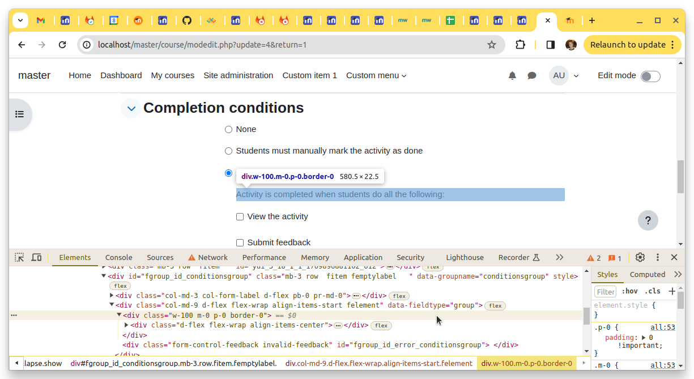This screenshot has width=694, height=379.
Task: Reload the page with the refresh icon
Action: [63, 45]
